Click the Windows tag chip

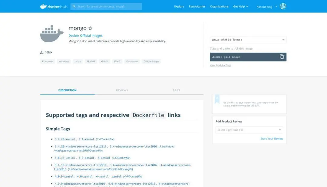tap(64, 61)
